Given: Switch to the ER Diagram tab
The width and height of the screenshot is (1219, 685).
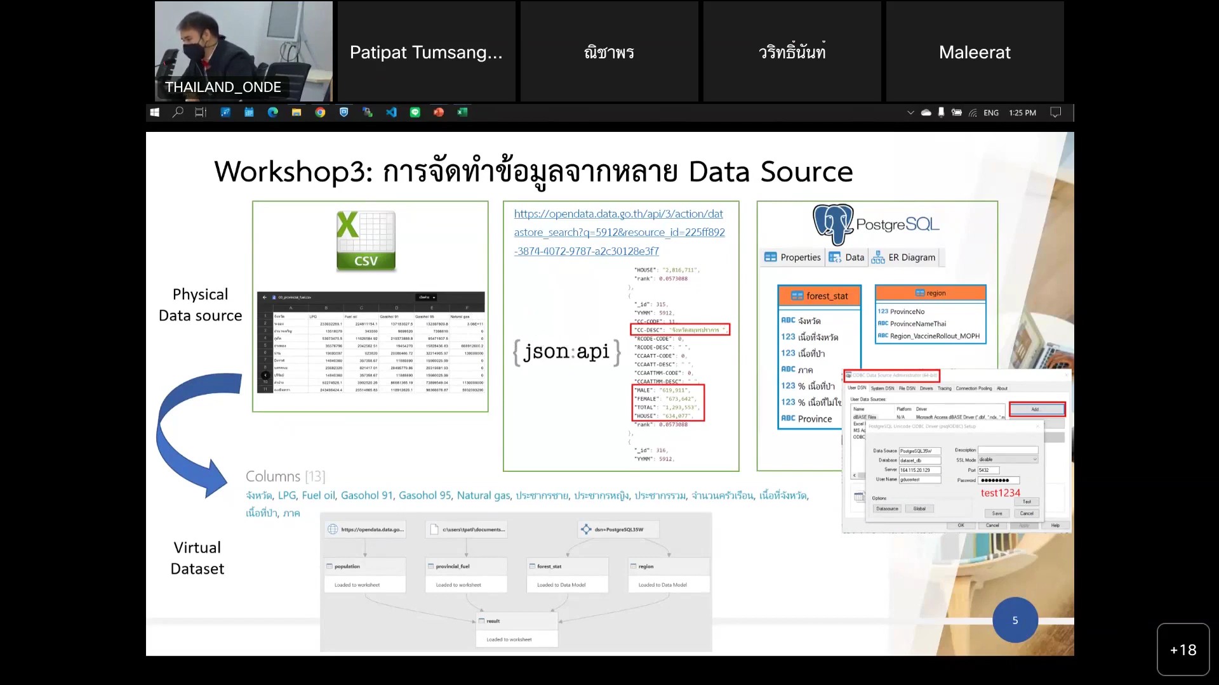Looking at the screenshot, I should coord(905,257).
